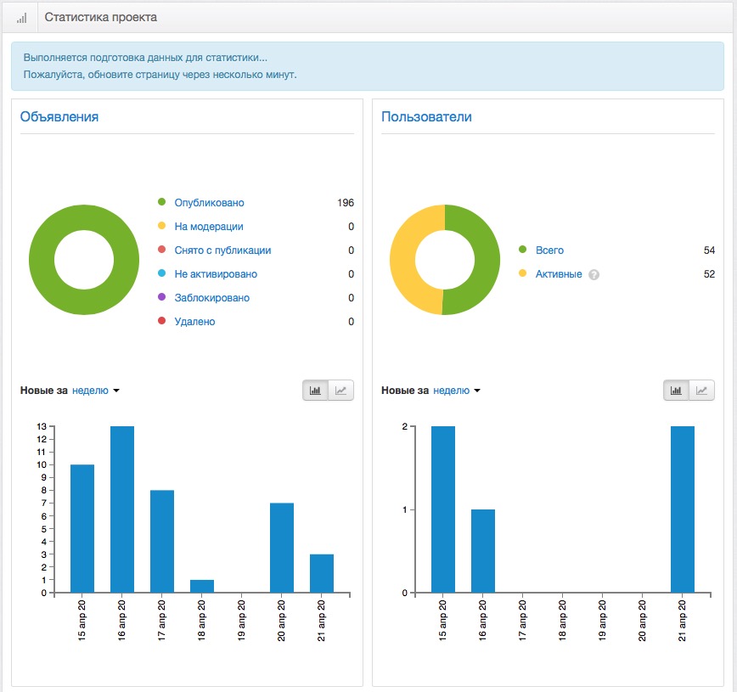Open the Всего users link
Image resolution: width=737 pixels, height=692 pixels.
[x=549, y=250]
